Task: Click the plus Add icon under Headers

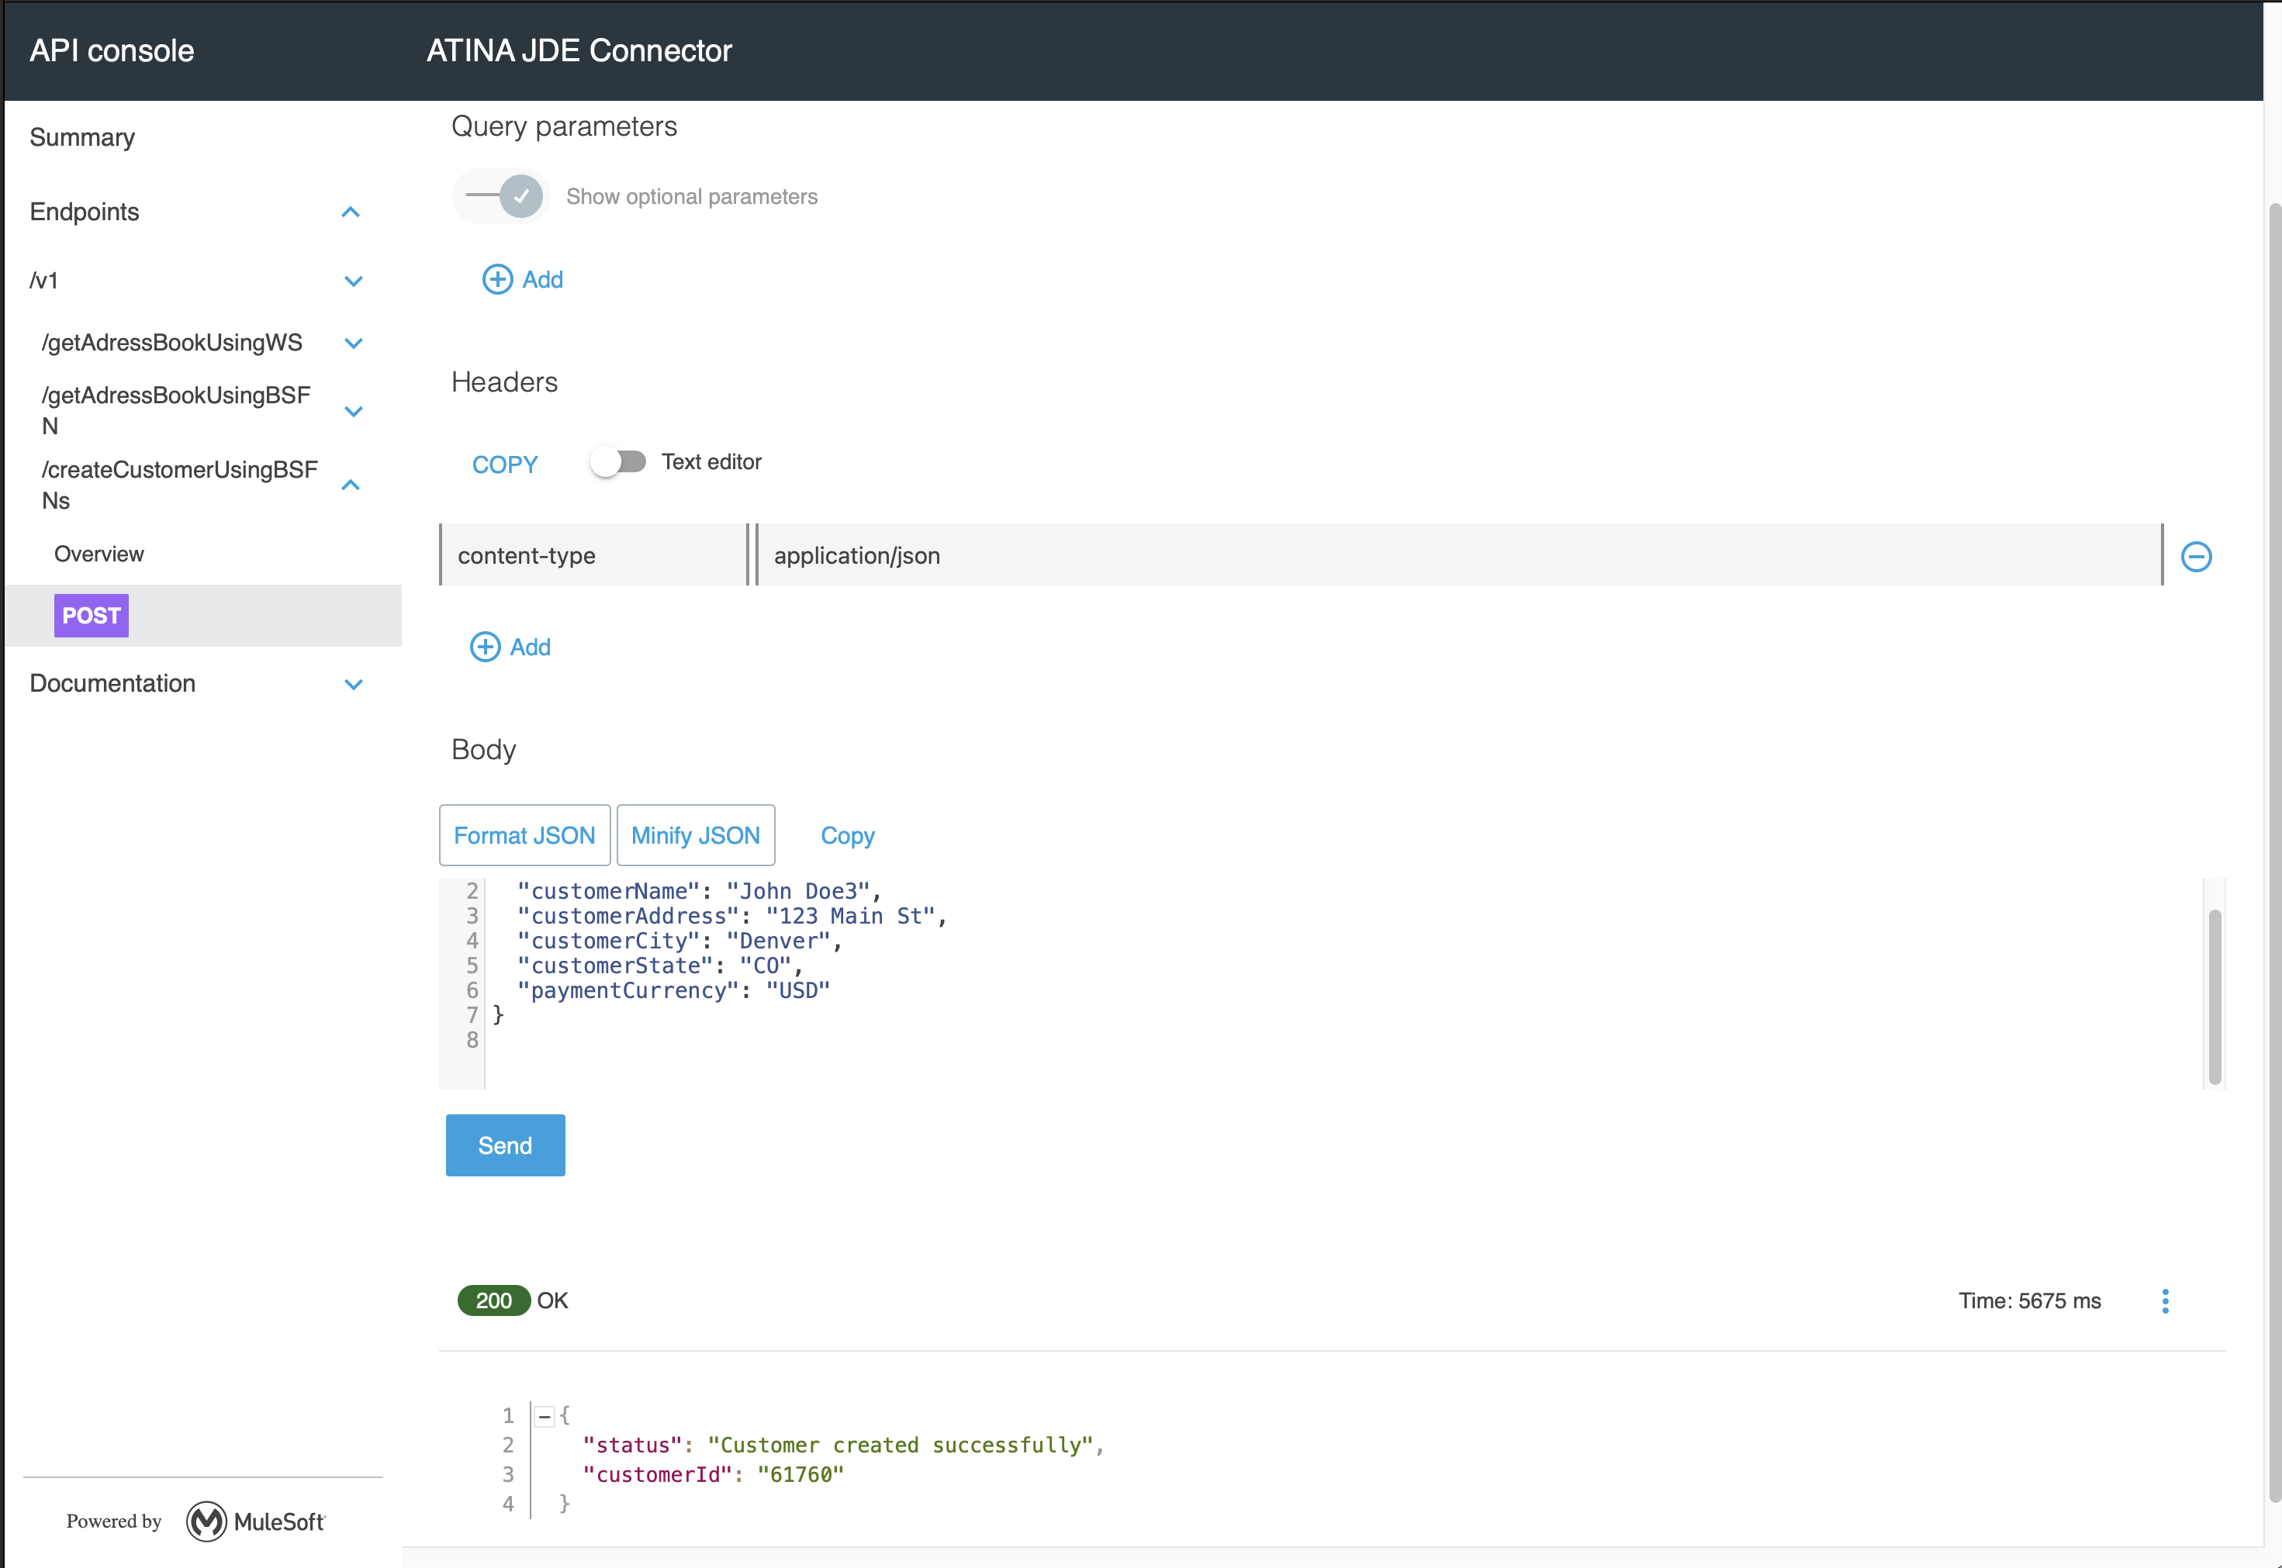Action: [485, 647]
